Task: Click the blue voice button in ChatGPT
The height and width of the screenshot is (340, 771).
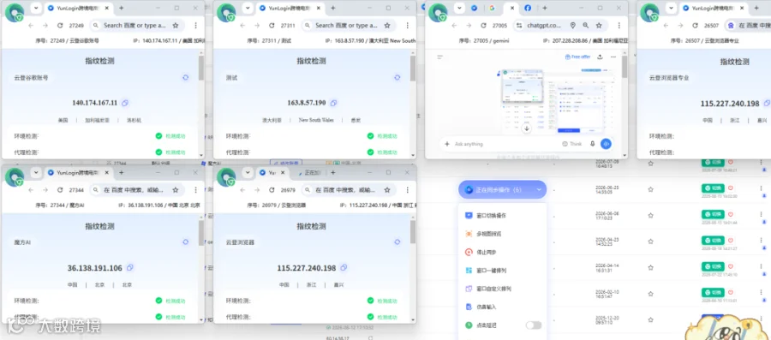Action: point(606,144)
